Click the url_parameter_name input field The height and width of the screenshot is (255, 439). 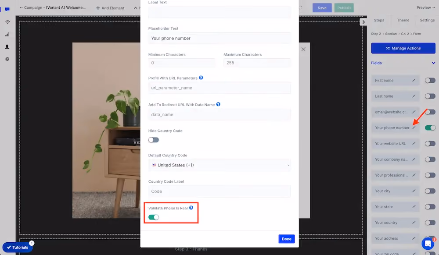[219, 88]
